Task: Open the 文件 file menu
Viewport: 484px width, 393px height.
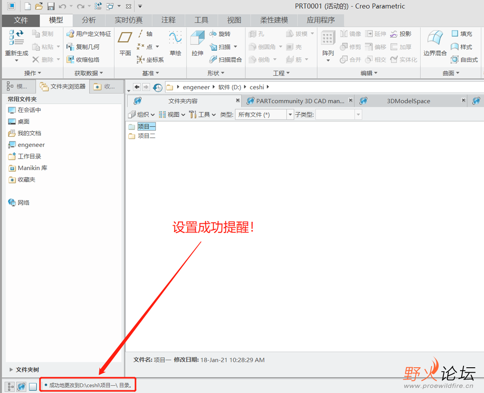Action: (20, 20)
